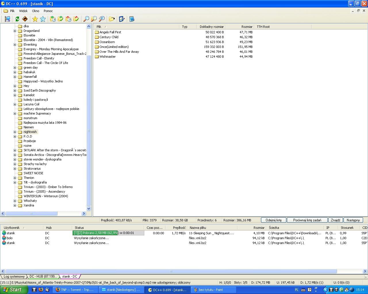This screenshot has width=368, height=294.
Task: Select the Angels Fall First folder
Action: [110, 32]
